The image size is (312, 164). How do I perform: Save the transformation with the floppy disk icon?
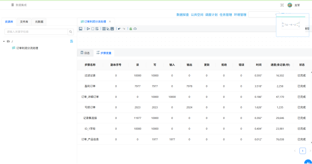pos(81,29)
